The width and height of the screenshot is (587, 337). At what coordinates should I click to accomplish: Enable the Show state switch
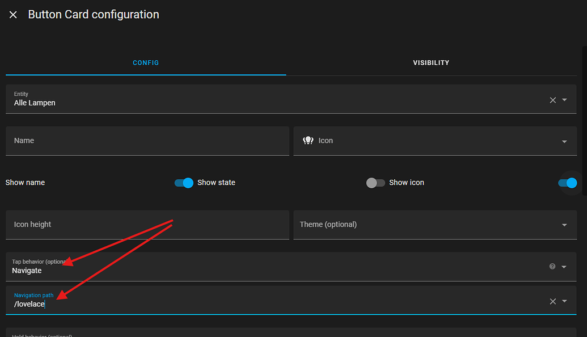click(375, 183)
